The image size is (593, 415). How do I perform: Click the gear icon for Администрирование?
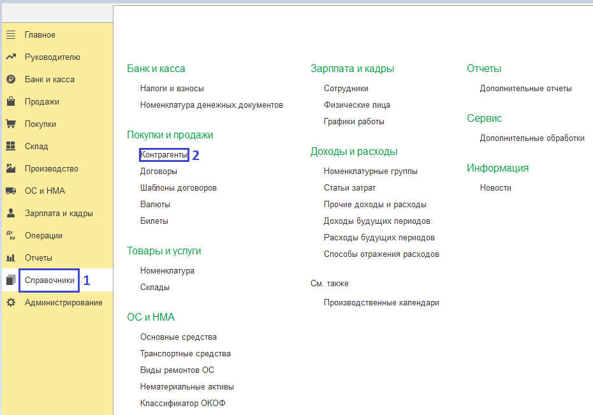(x=11, y=303)
